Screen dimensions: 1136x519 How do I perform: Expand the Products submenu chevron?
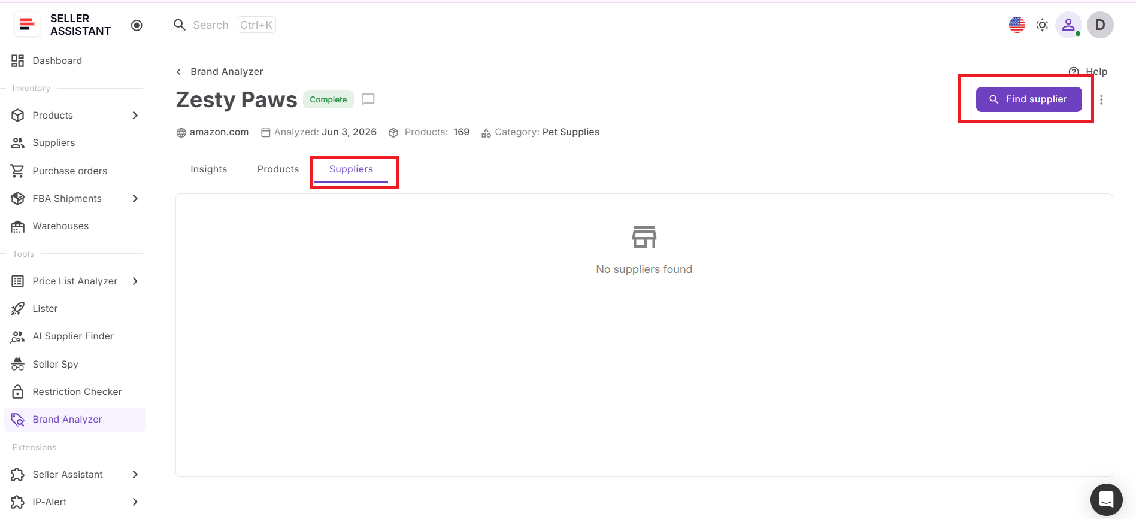pyautogui.click(x=135, y=115)
